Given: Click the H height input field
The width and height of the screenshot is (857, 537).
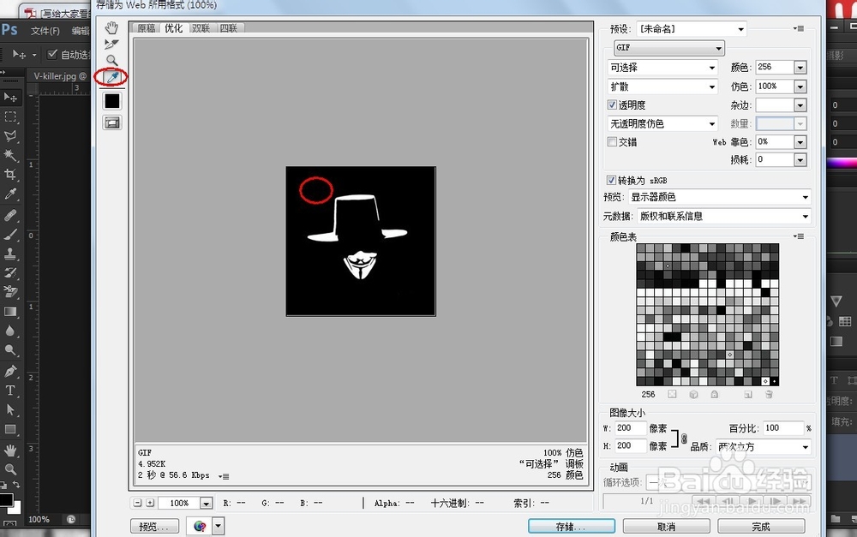Looking at the screenshot, I should coord(631,445).
